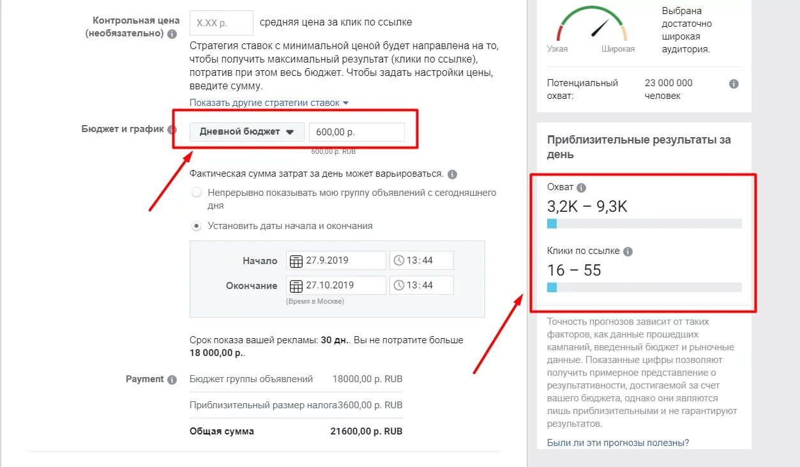
Task: Open calendar icon for Начало date
Action: (x=296, y=261)
